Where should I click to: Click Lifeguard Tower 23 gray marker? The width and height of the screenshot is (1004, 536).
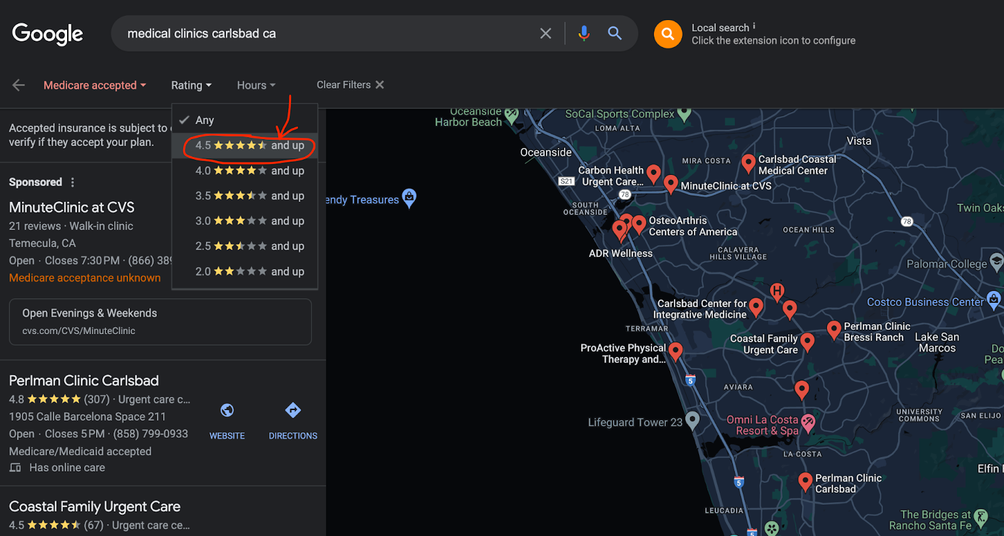click(x=692, y=420)
